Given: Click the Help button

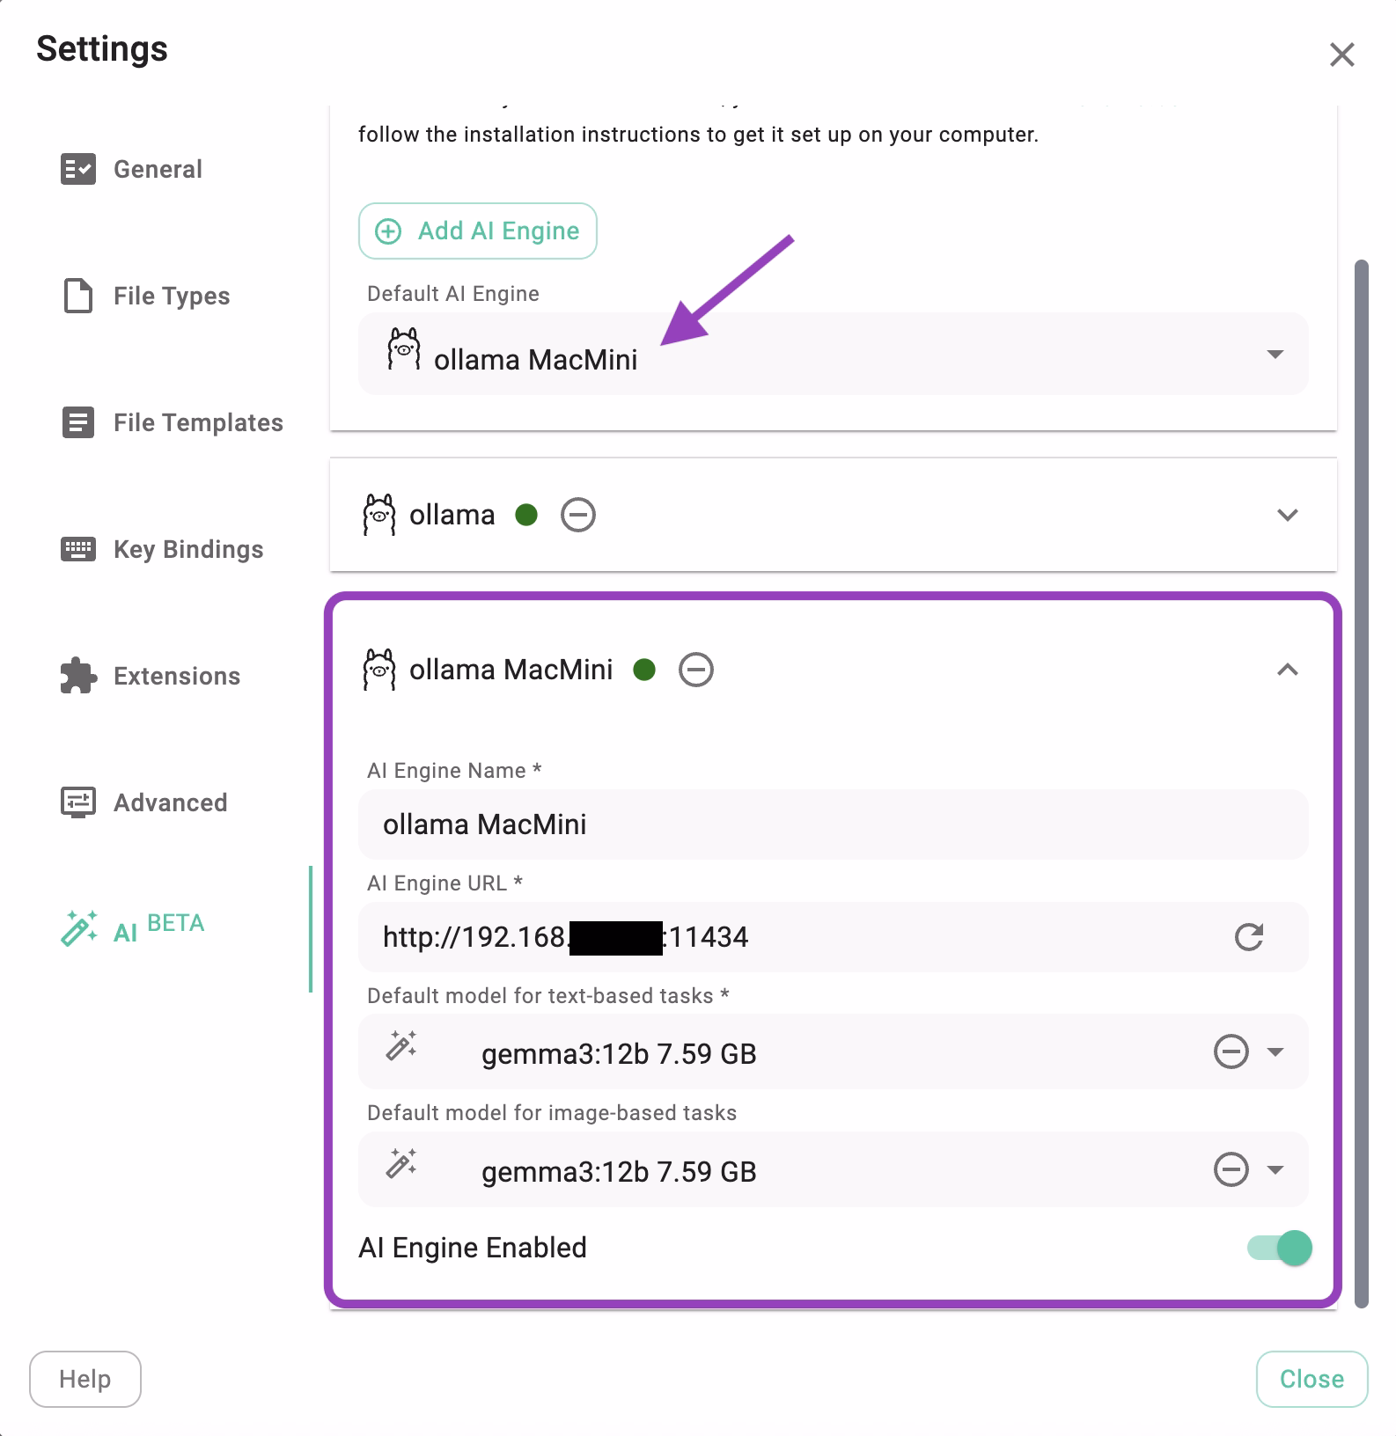Looking at the screenshot, I should click(x=85, y=1379).
